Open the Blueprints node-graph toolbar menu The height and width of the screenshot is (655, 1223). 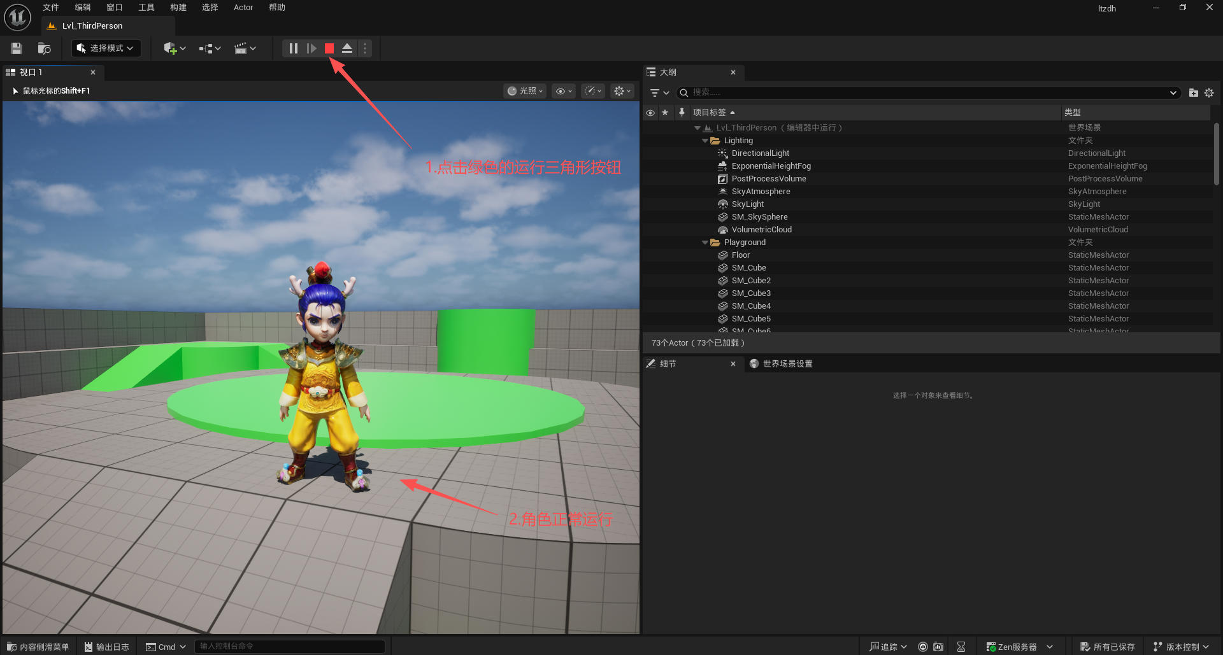(x=210, y=48)
